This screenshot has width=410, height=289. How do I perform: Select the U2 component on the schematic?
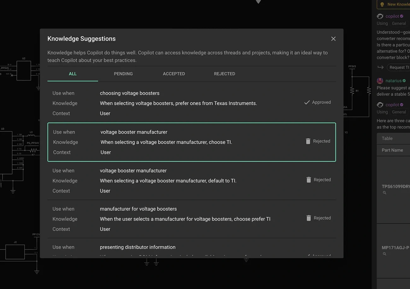click(x=24, y=71)
